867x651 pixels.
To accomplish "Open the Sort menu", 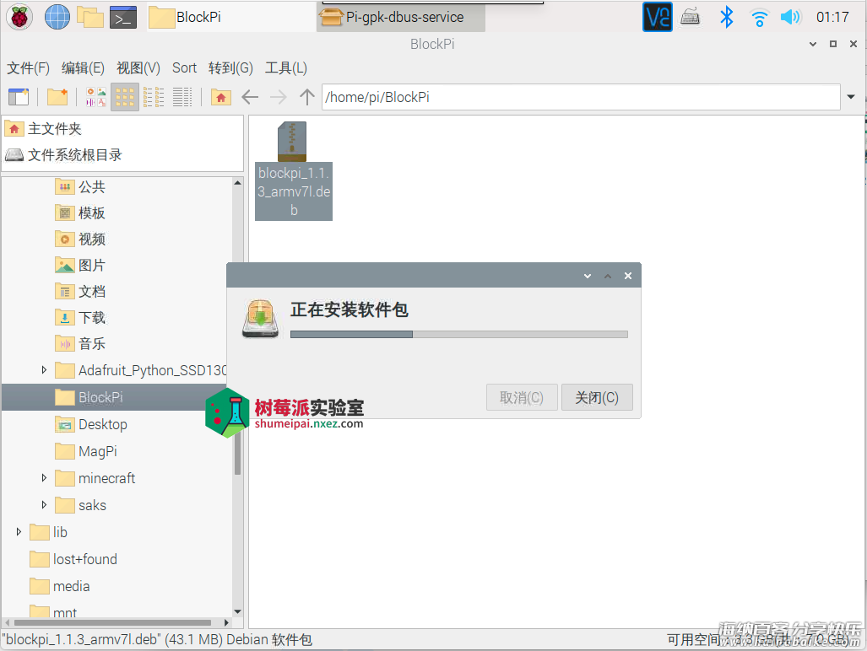I will (x=184, y=68).
